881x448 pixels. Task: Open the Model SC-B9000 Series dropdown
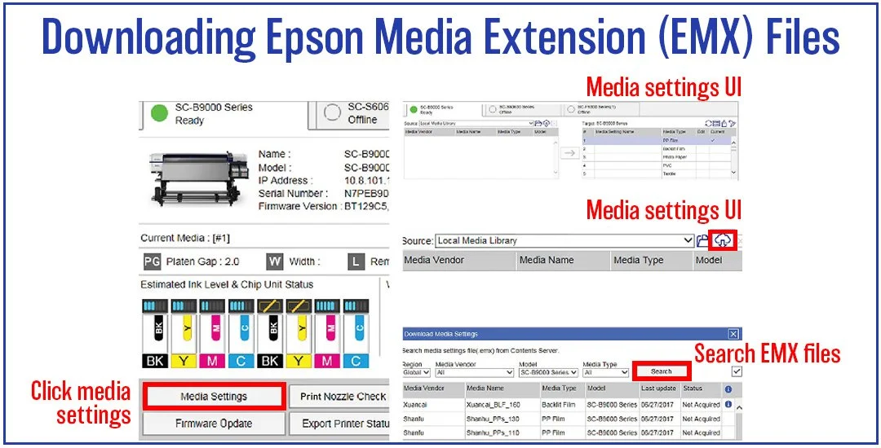click(548, 372)
